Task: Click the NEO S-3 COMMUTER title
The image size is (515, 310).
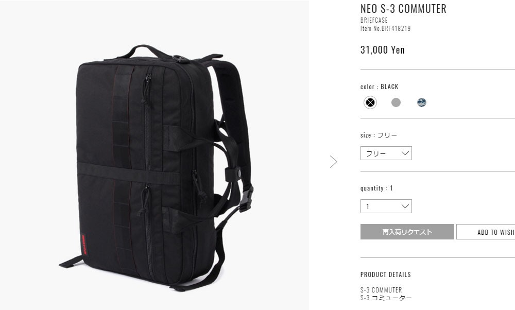Action: (x=403, y=9)
